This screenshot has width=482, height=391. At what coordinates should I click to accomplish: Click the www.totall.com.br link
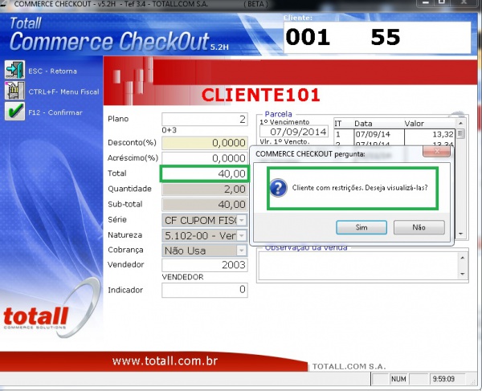click(x=165, y=361)
